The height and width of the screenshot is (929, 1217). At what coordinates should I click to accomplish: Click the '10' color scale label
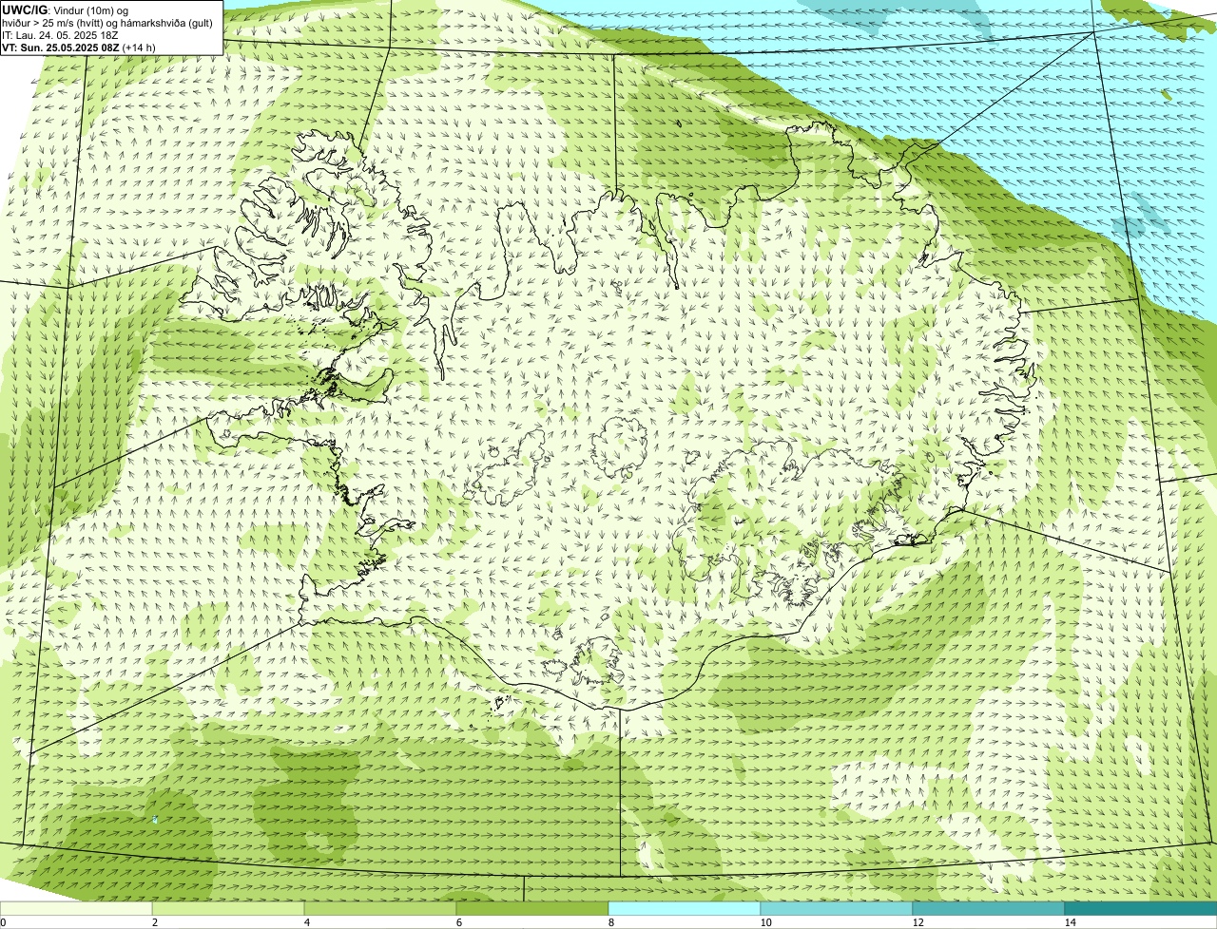(x=765, y=922)
